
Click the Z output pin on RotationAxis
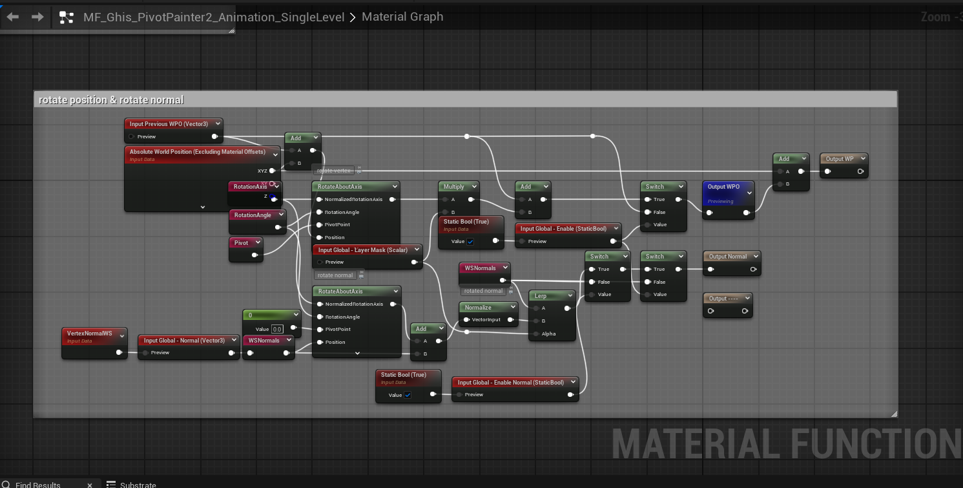click(274, 198)
